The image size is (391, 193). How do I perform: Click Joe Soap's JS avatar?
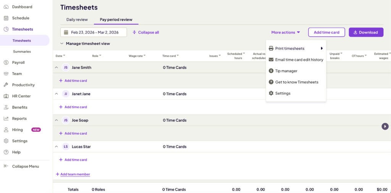click(x=66, y=120)
